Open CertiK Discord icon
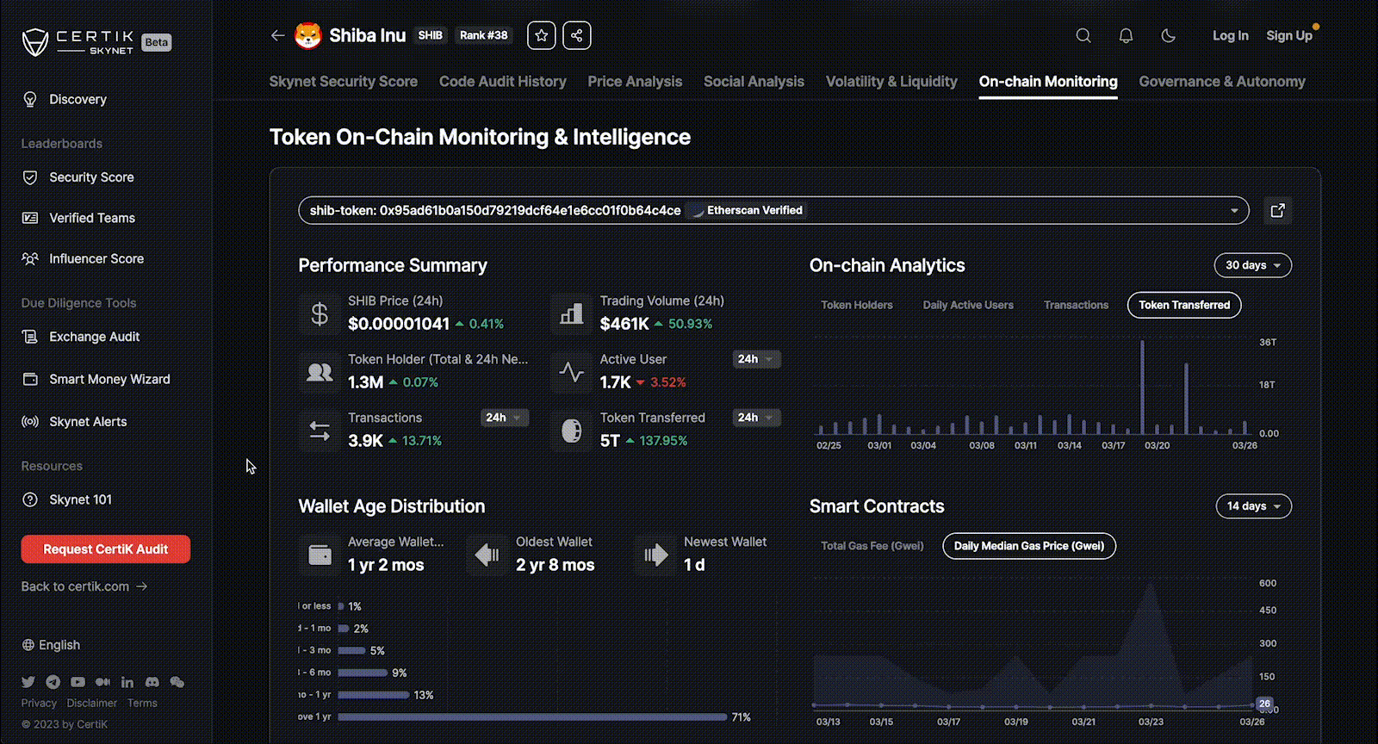 (x=152, y=682)
